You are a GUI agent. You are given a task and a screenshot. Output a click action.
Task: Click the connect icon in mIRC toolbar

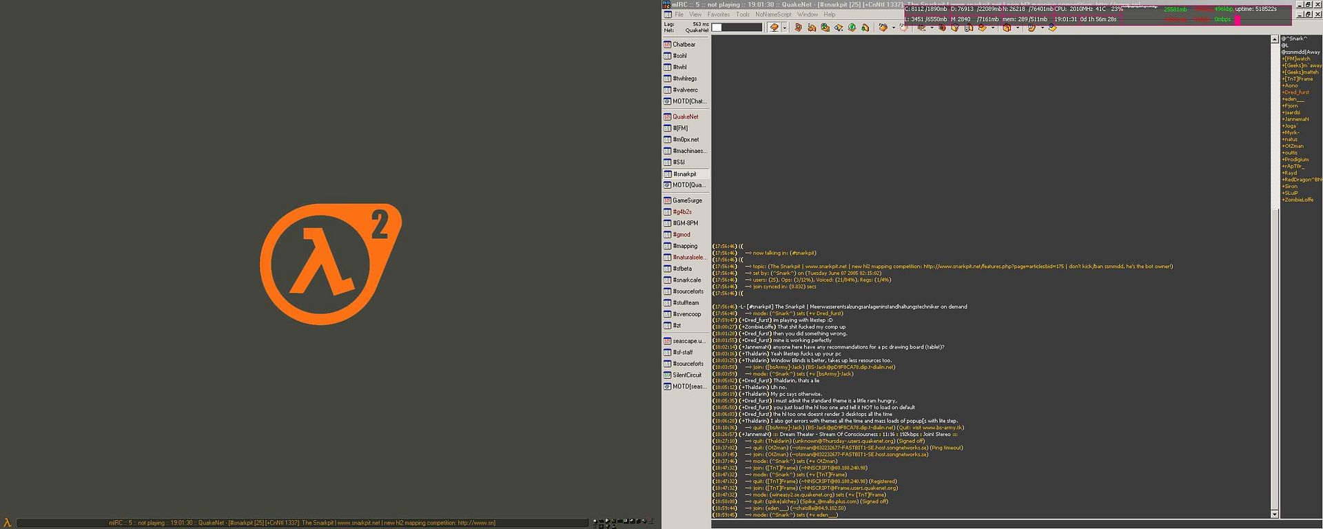click(774, 28)
